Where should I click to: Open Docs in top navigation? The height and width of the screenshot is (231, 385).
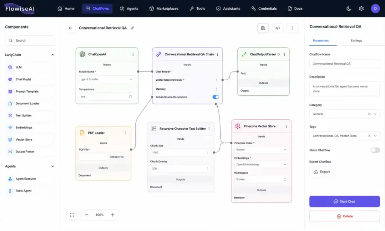[x=295, y=9]
